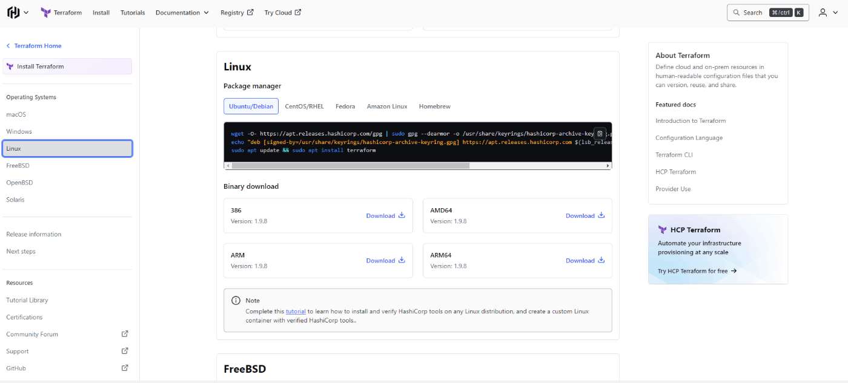Open HCP Terraform featured doc
The width and height of the screenshot is (848, 383).
675,172
